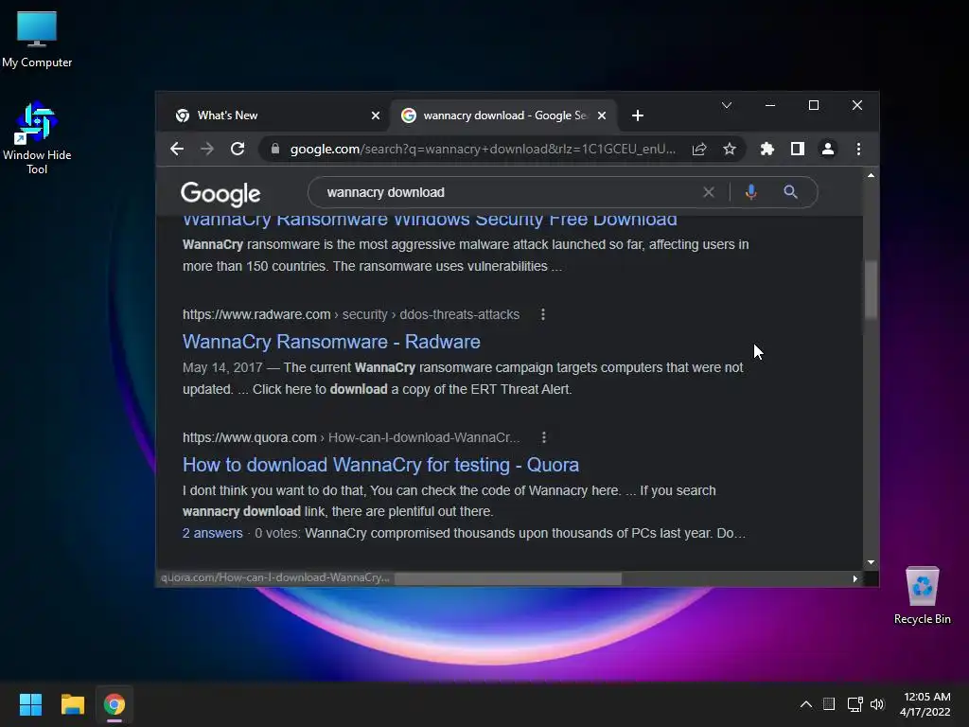
Task: View site info via the padlock icon
Action: click(275, 149)
